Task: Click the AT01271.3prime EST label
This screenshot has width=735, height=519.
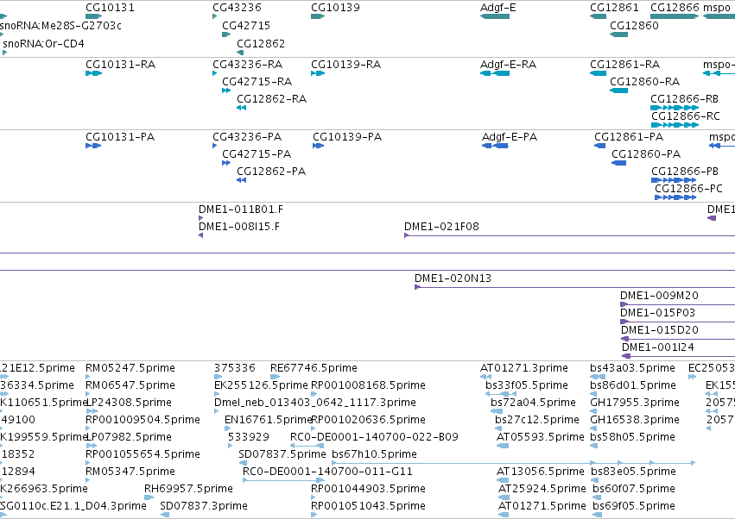Action: [x=524, y=368]
